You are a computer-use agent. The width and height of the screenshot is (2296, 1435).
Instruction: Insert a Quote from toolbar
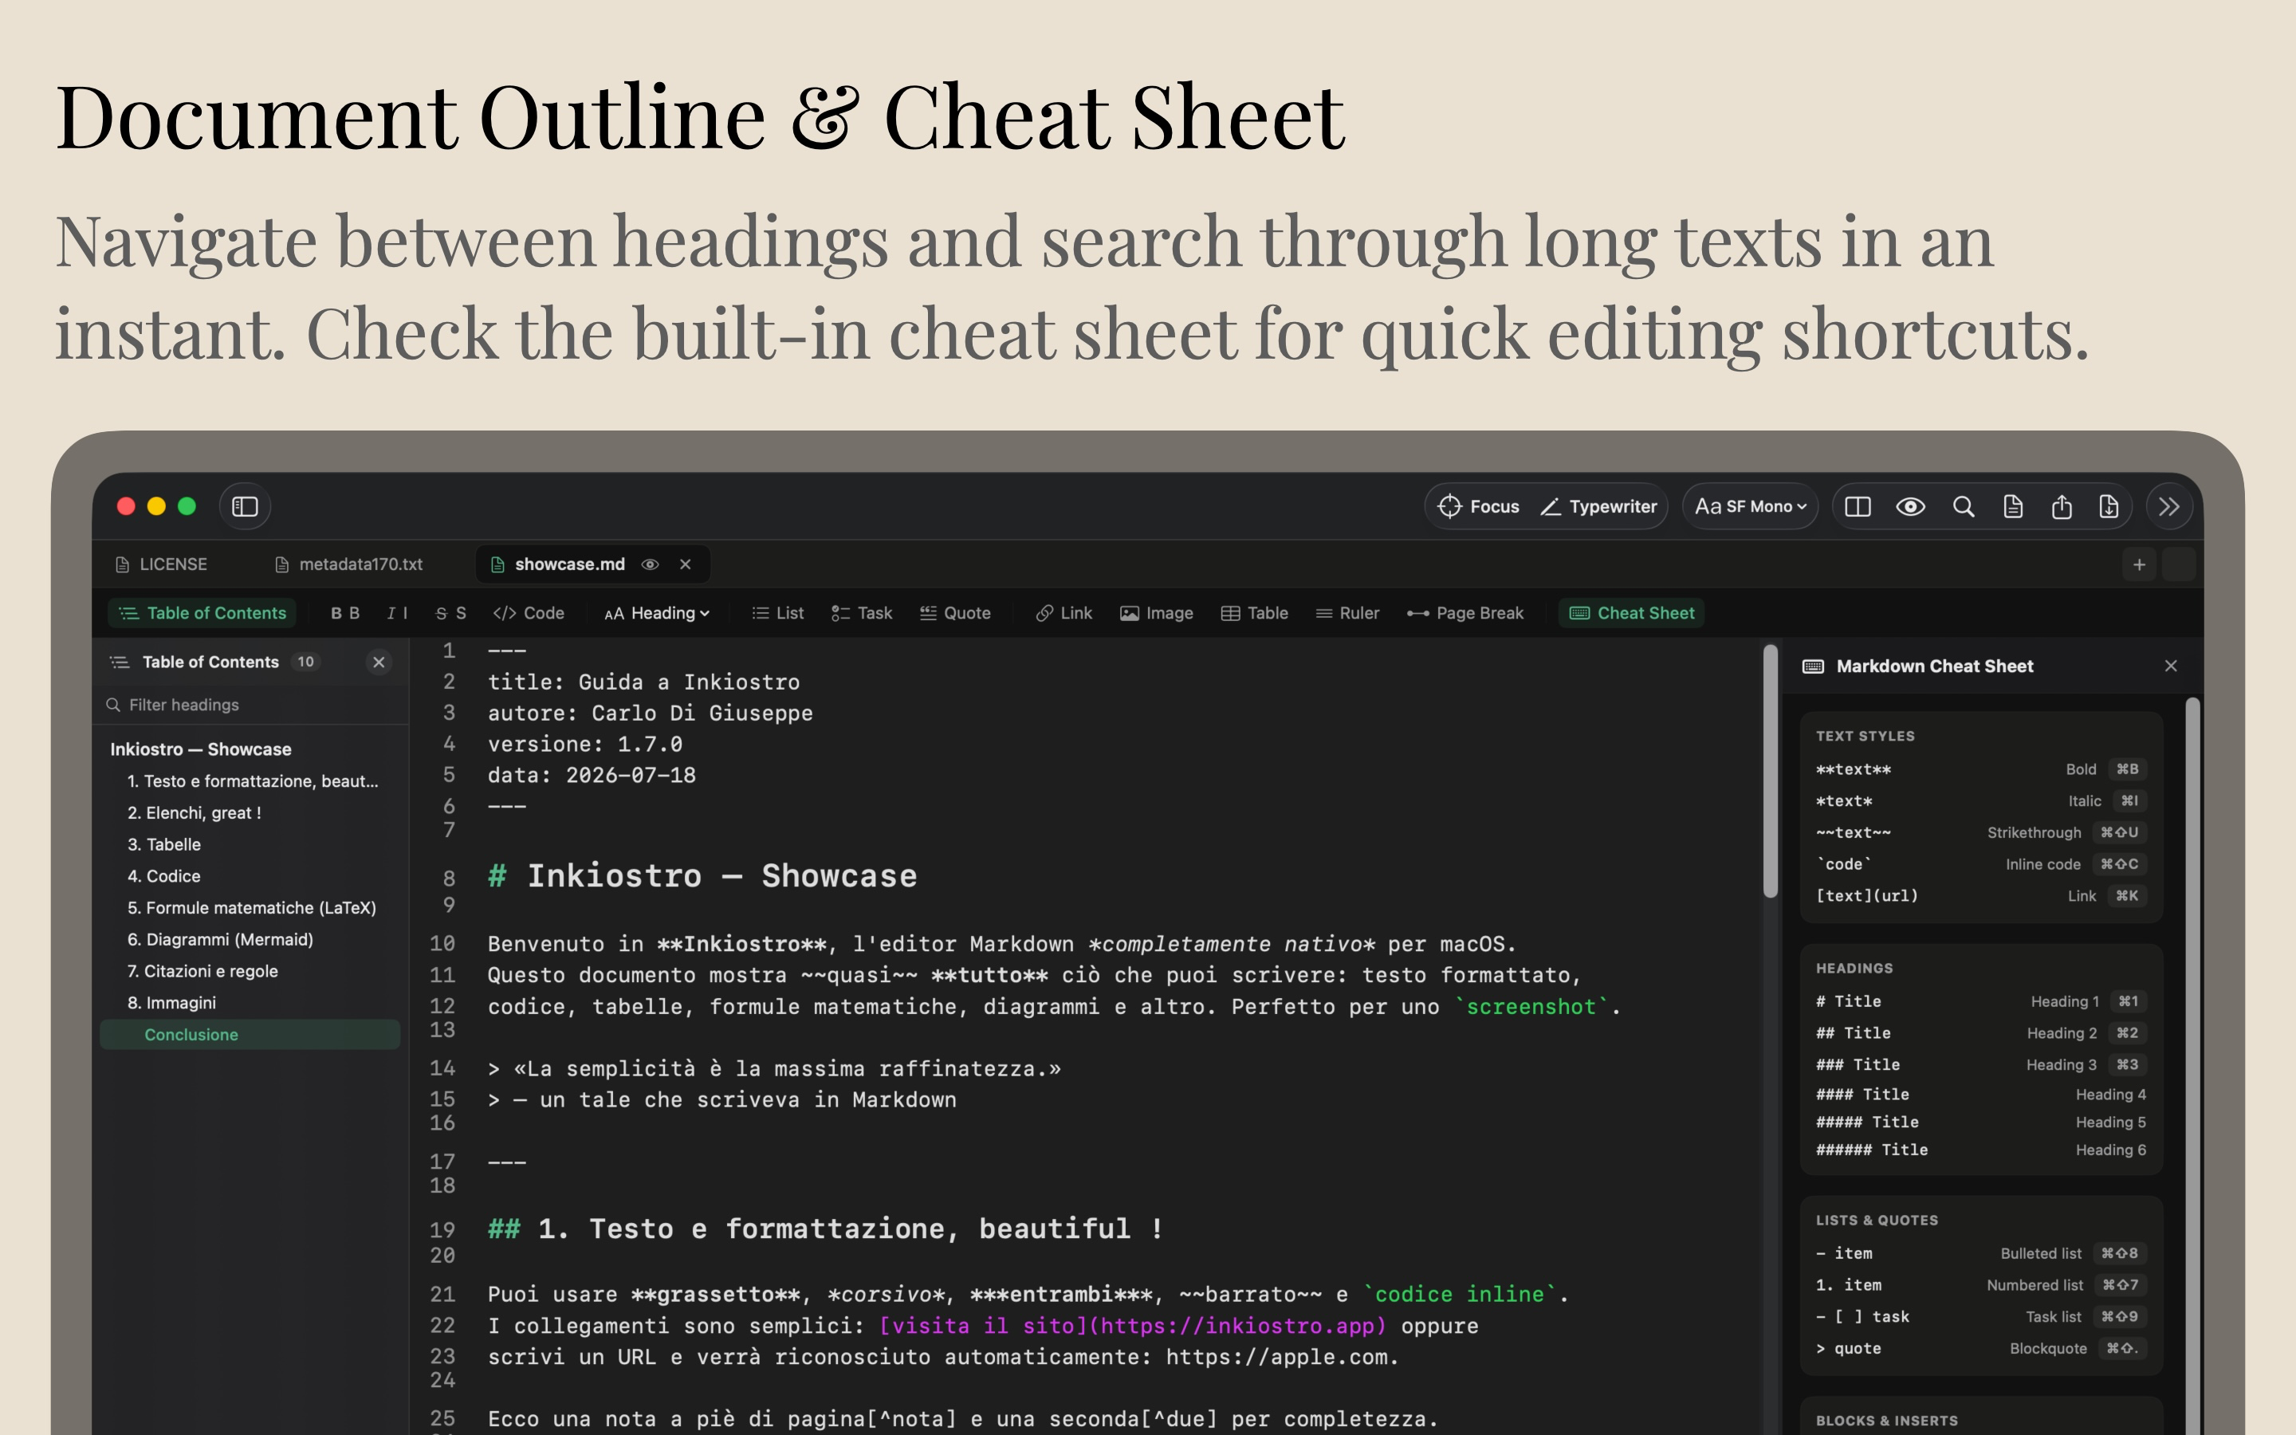point(955,613)
